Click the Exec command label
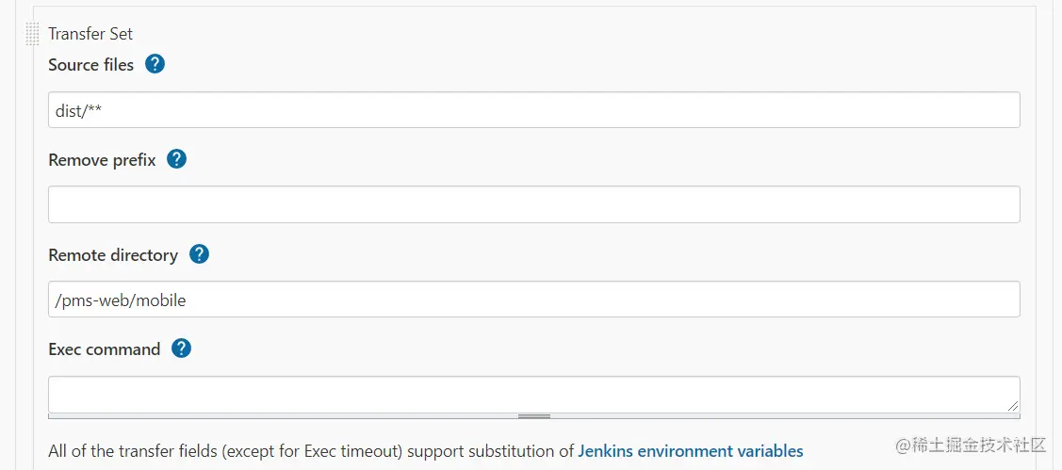This screenshot has height=470, width=1062. (x=105, y=349)
